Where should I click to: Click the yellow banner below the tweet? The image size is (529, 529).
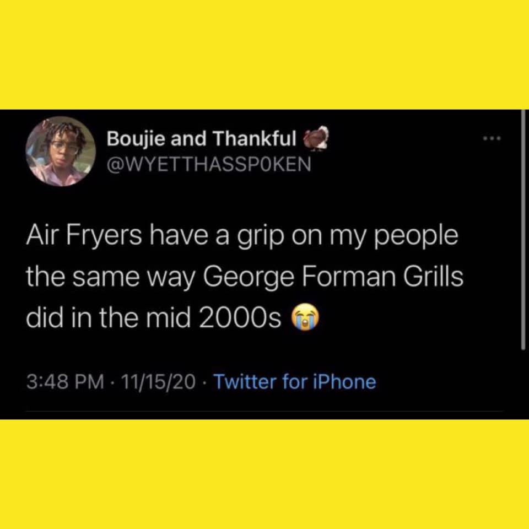(x=264, y=474)
